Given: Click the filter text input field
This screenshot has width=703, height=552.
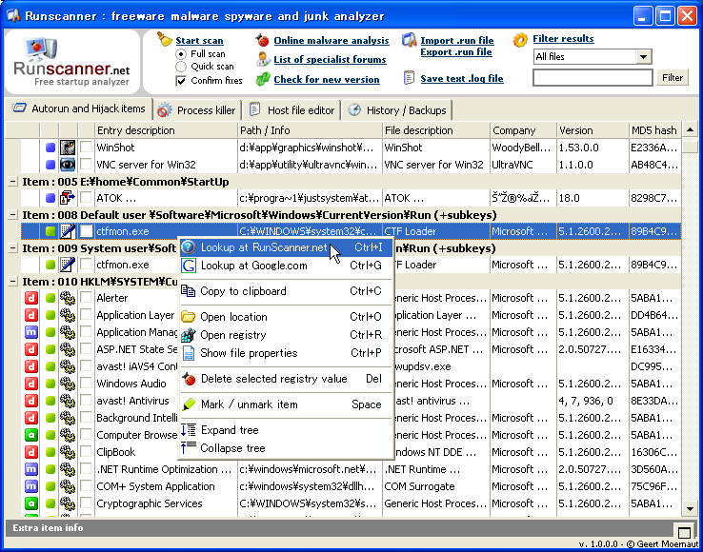Looking at the screenshot, I should coord(593,77).
